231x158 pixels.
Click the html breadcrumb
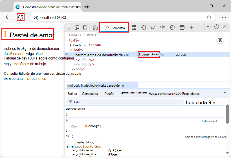point(70,86)
